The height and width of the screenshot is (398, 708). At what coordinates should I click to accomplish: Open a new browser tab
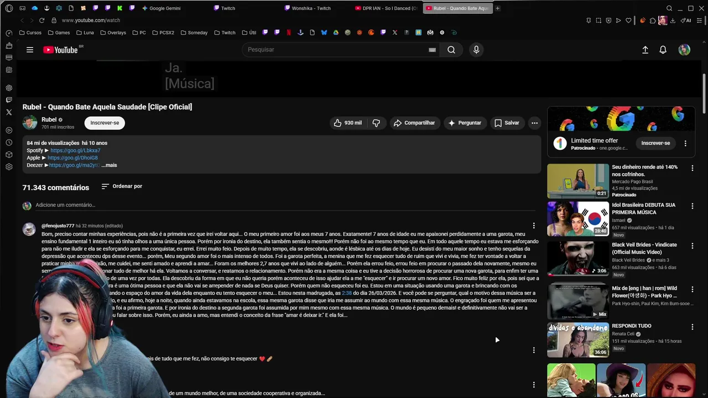pyautogui.click(x=498, y=8)
